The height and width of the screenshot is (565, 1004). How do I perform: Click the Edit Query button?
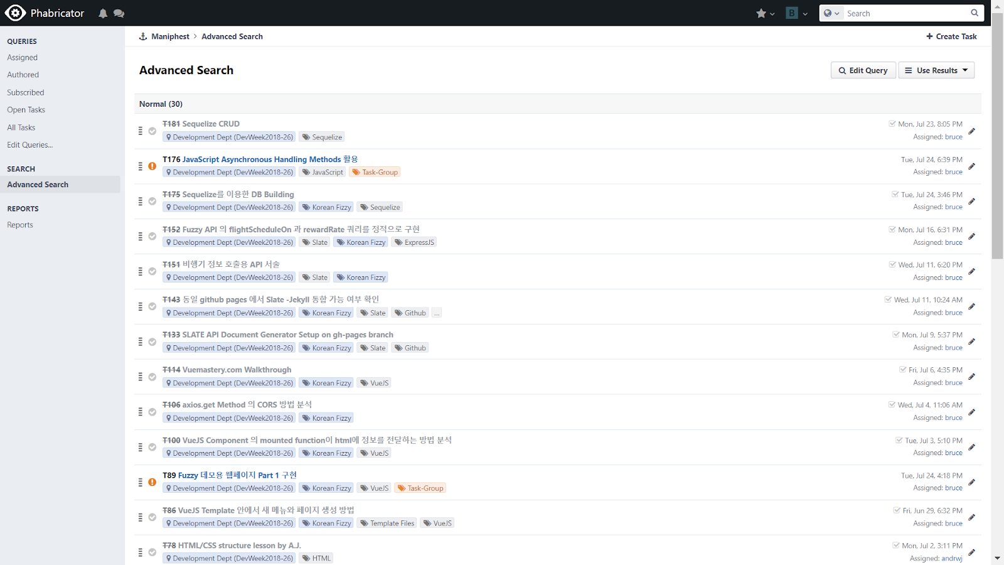tap(863, 70)
